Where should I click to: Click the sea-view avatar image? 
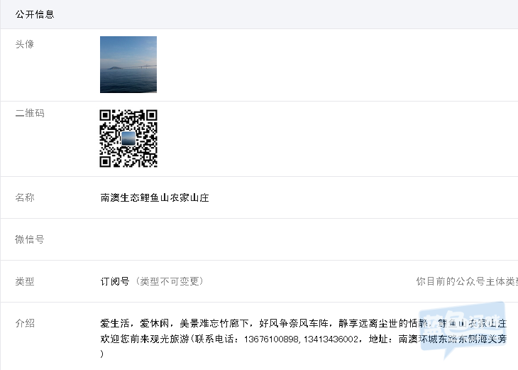128,65
